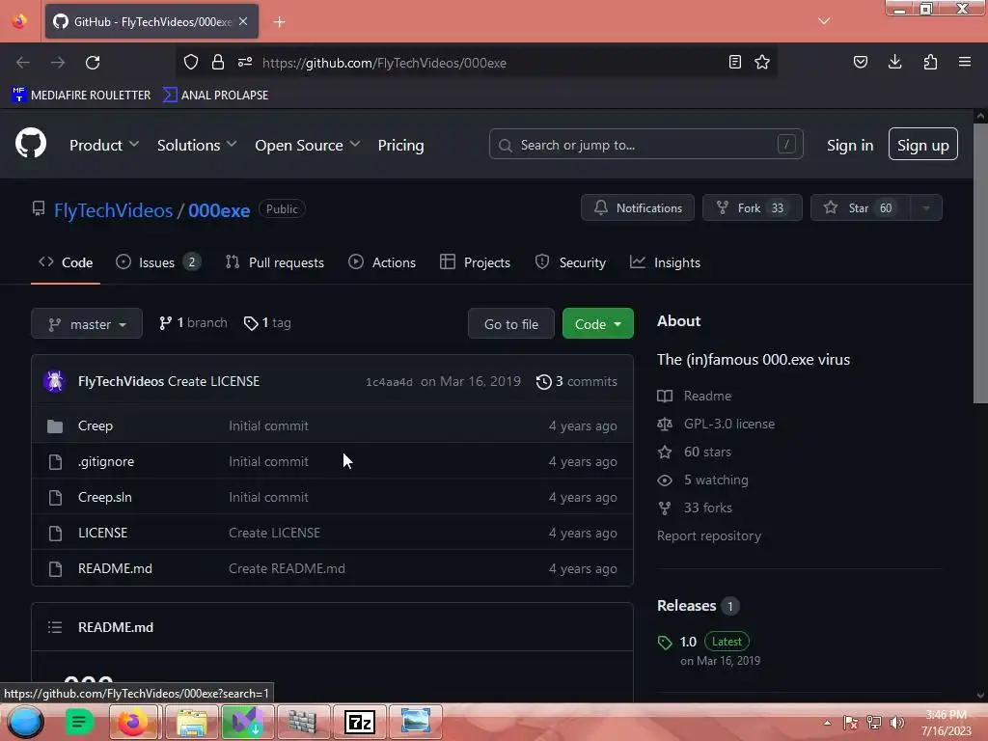Open the .gitignore file

pyautogui.click(x=106, y=461)
